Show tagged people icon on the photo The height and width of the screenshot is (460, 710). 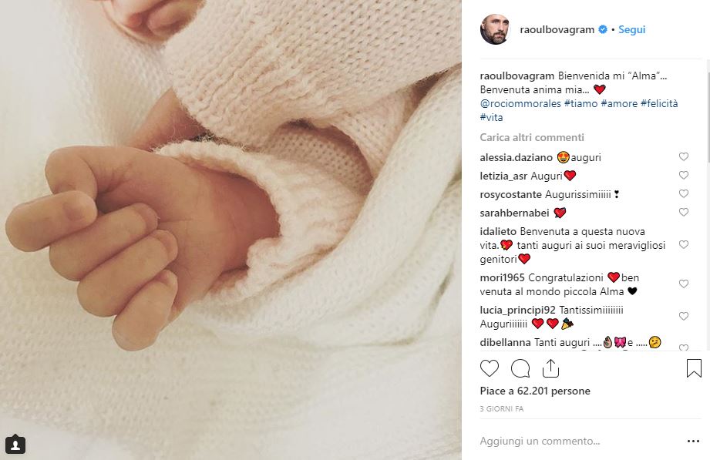15,445
